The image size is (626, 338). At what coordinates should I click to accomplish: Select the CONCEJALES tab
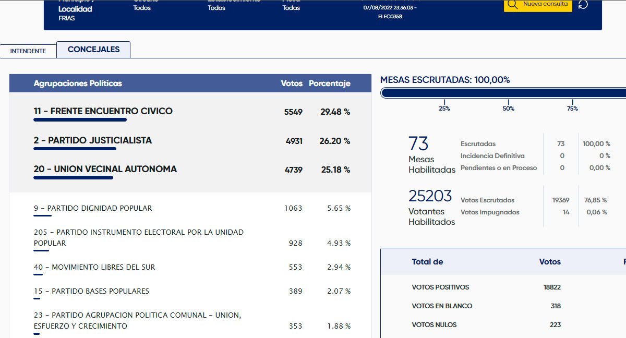[x=93, y=50]
